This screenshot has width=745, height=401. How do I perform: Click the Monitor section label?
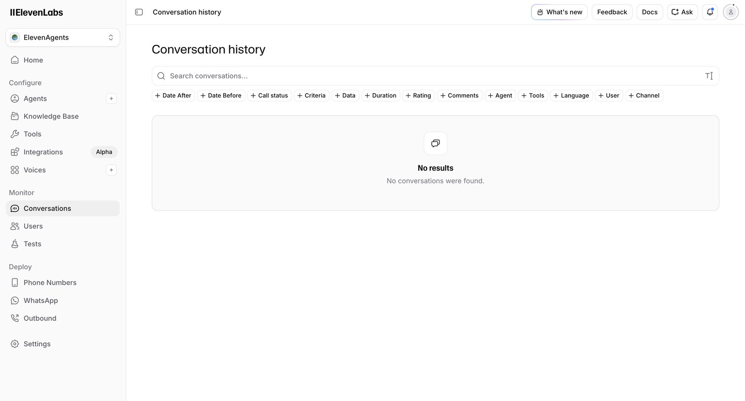coord(22,193)
